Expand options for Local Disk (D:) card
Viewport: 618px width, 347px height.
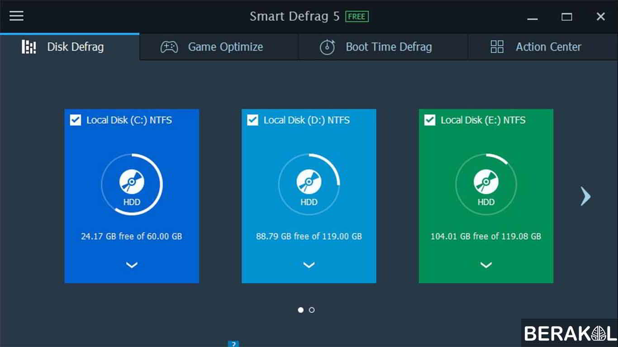tap(309, 265)
